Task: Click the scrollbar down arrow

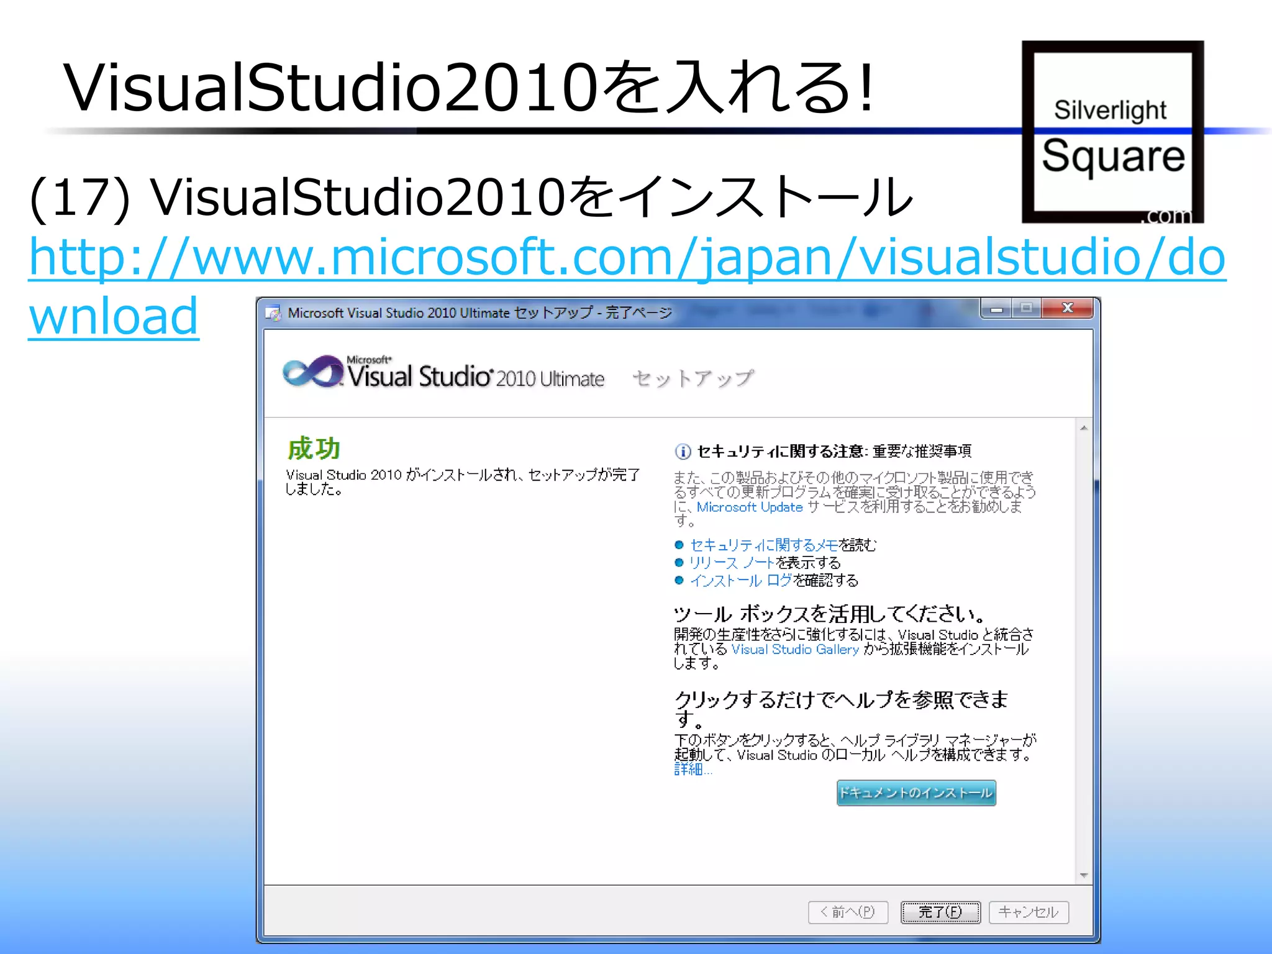Action: [1084, 875]
